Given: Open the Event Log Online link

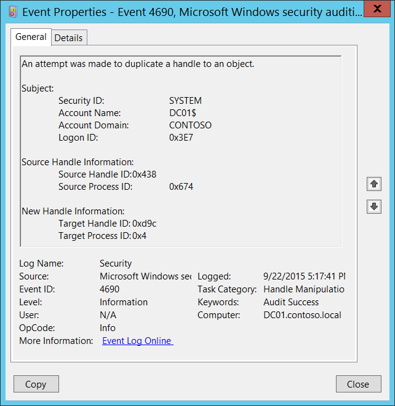Looking at the screenshot, I should tap(137, 341).
